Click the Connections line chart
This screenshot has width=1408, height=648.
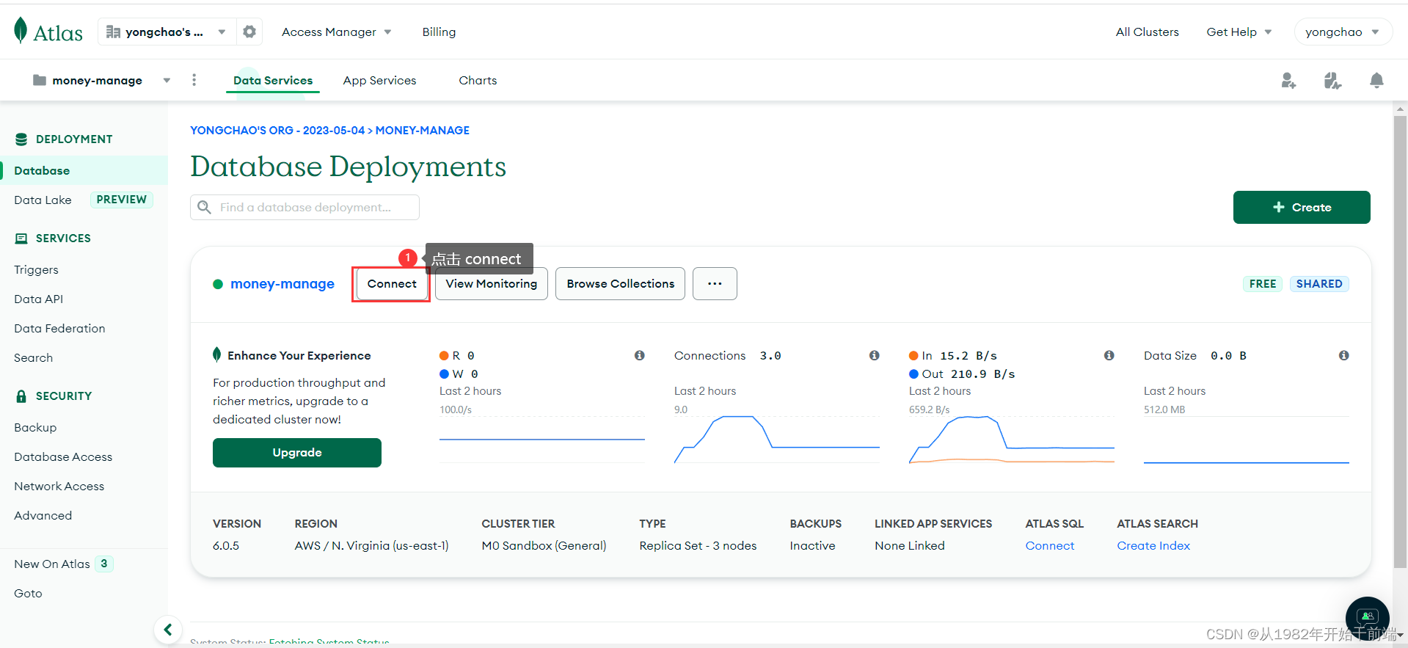(777, 439)
